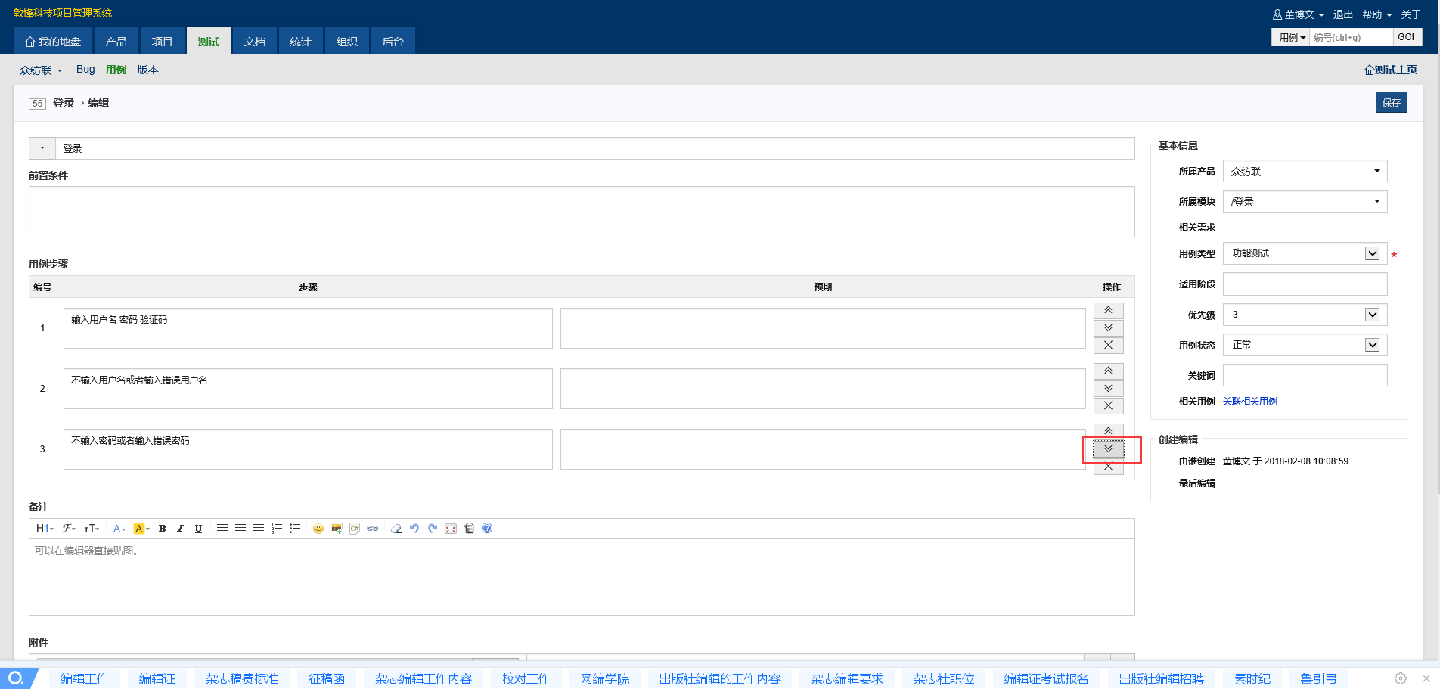Delete step 1 with the X button
The width and height of the screenshot is (1440, 689).
[x=1108, y=345]
